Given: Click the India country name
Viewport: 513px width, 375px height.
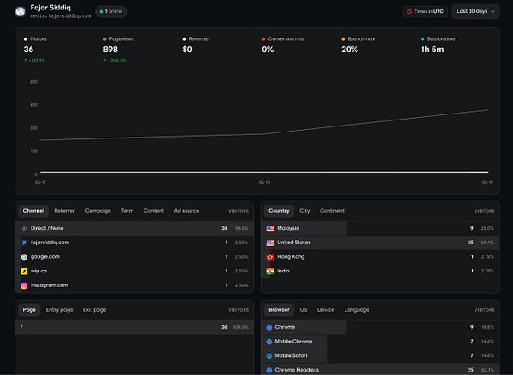Looking at the screenshot, I should click(283, 271).
